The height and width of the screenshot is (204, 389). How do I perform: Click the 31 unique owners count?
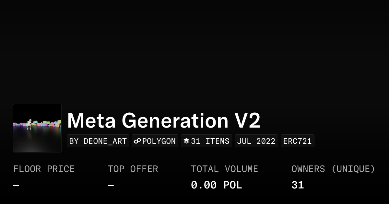coord(298,185)
